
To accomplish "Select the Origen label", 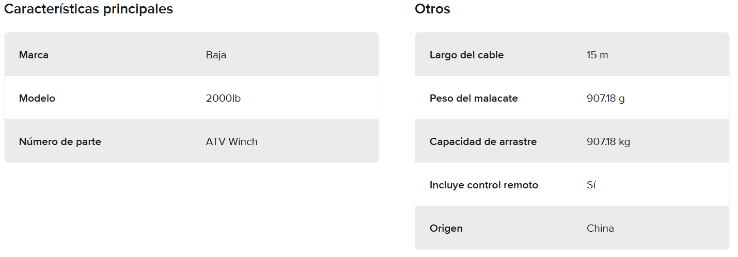I will (x=446, y=228).
